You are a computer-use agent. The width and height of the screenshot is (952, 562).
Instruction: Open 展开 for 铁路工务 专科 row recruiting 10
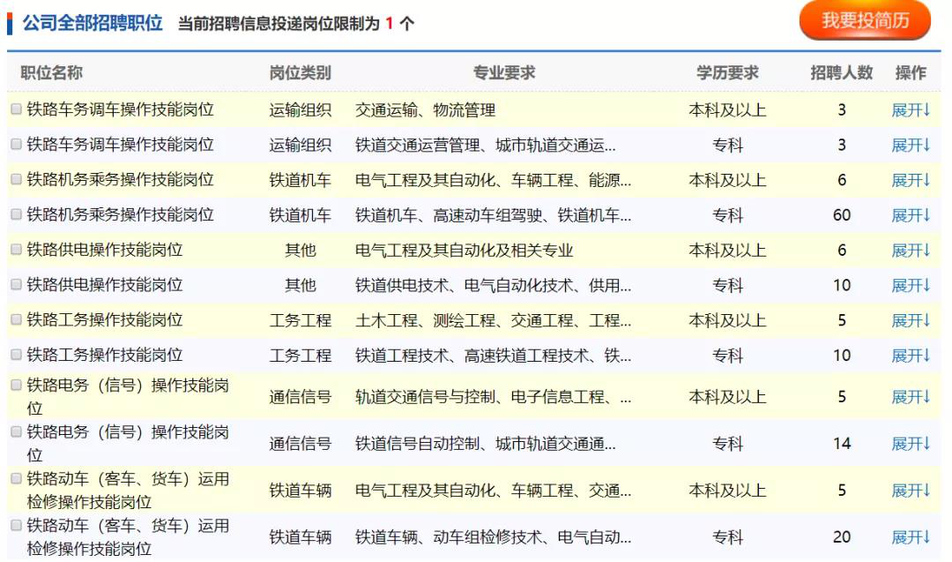(x=911, y=356)
